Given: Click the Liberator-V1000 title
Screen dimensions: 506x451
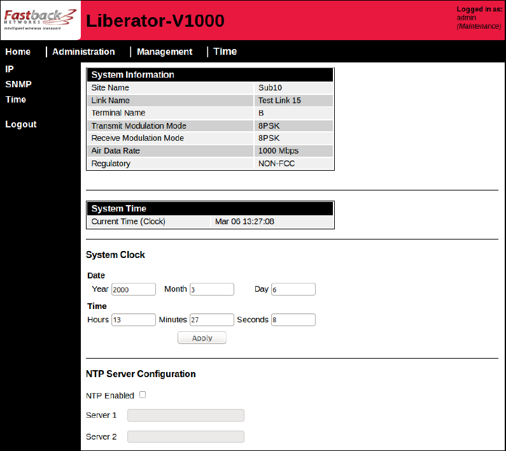Looking at the screenshot, I should coord(155,20).
